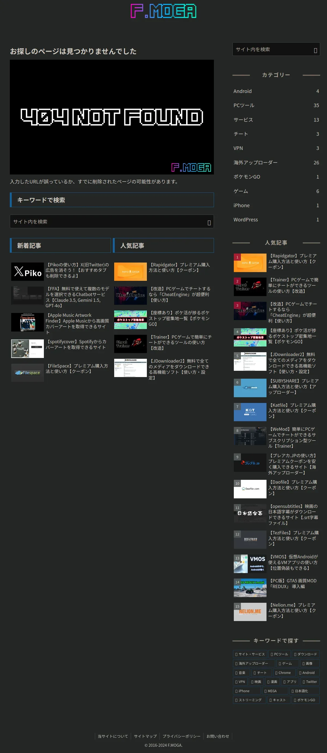Select the PCツール tag in keyword cloud

point(279,654)
